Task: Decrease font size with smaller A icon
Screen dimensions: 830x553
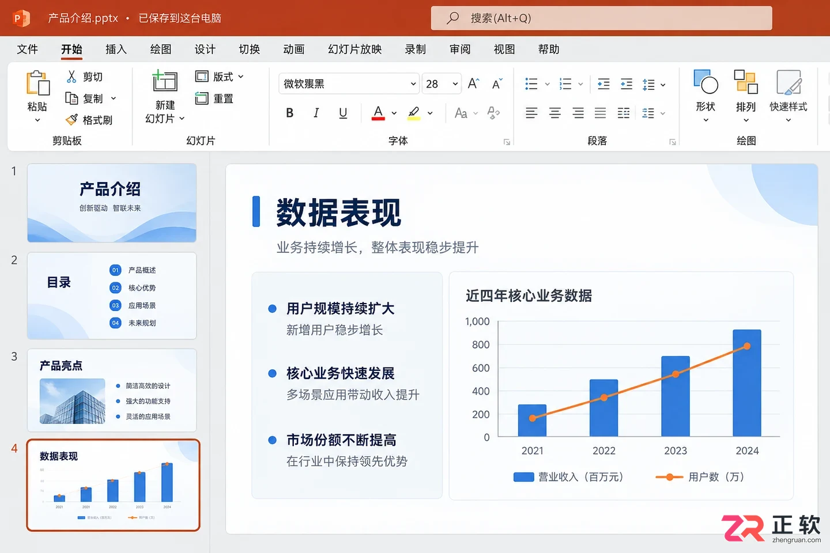Action: (x=497, y=84)
